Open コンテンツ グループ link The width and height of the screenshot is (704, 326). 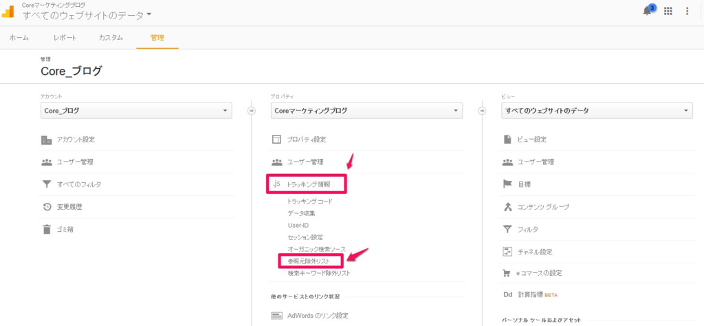[x=543, y=207]
